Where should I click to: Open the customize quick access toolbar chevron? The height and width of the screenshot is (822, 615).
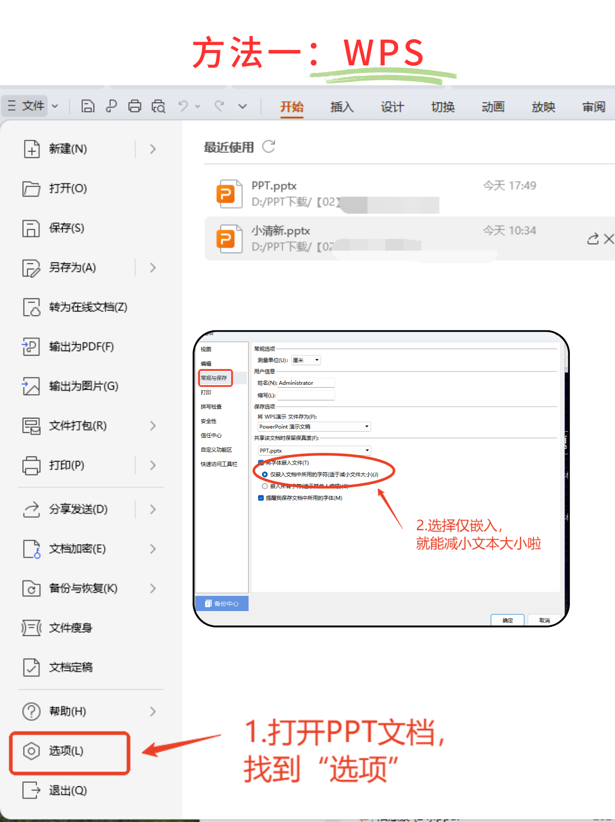(x=243, y=106)
